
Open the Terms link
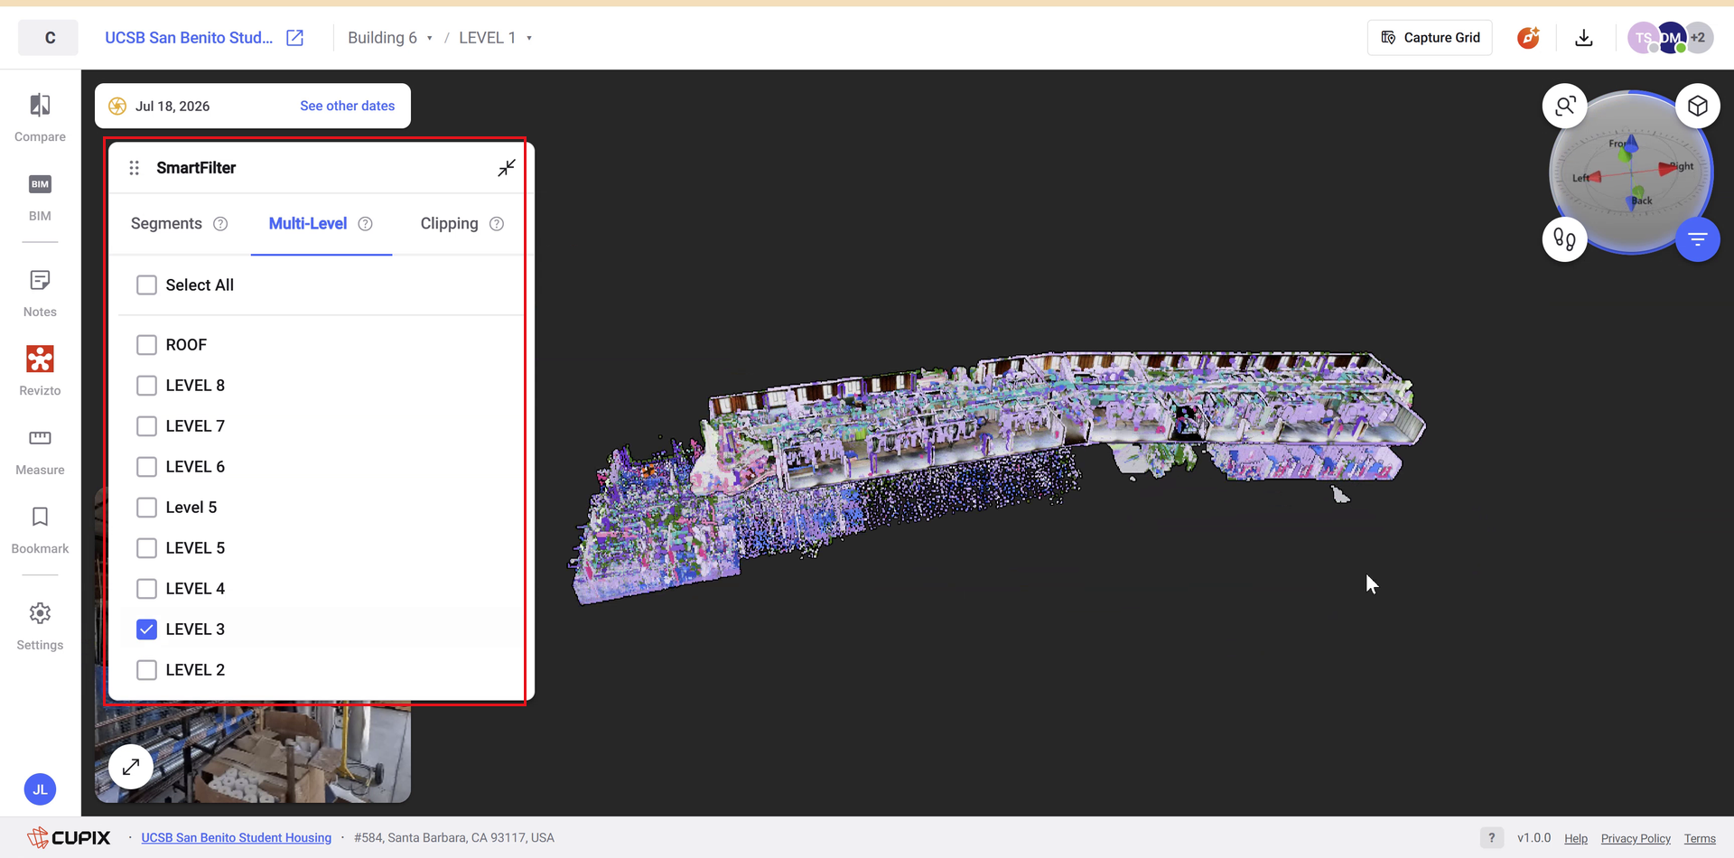point(1700,838)
